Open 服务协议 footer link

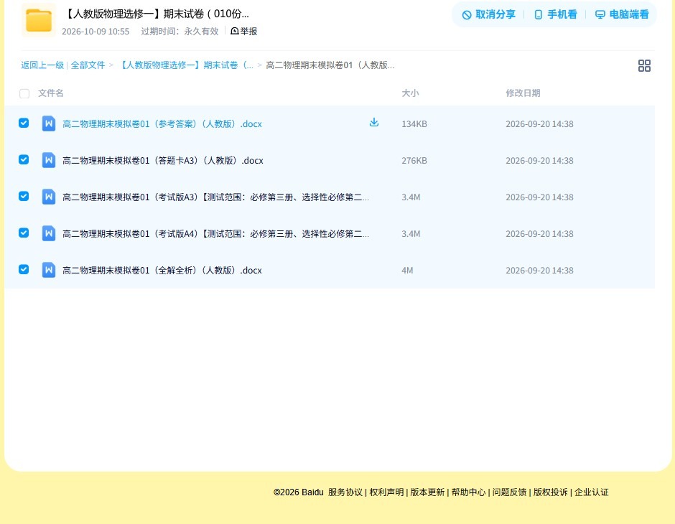[x=345, y=492]
